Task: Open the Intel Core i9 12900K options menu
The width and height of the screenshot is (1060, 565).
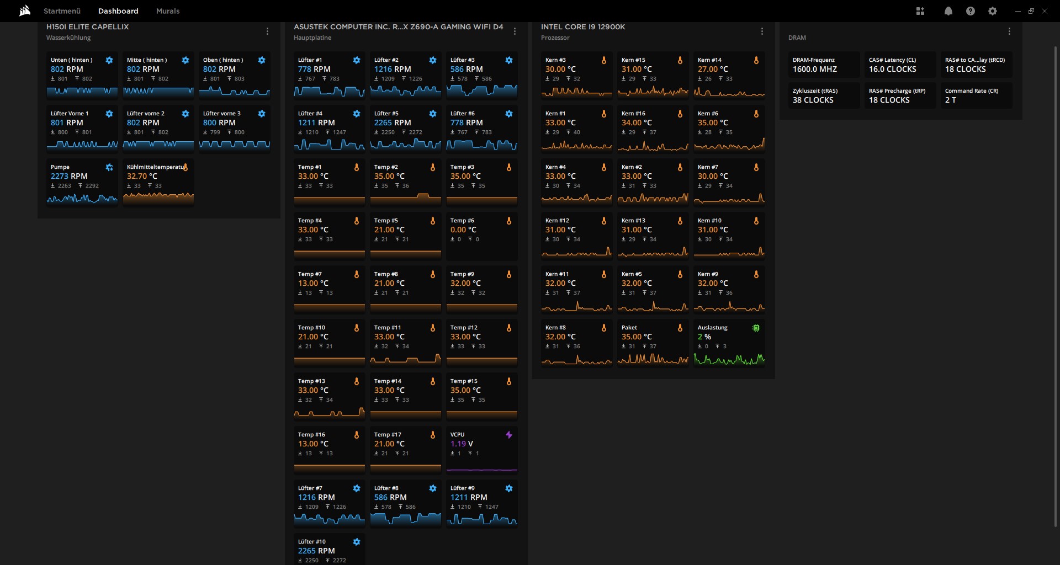Action: tap(762, 31)
